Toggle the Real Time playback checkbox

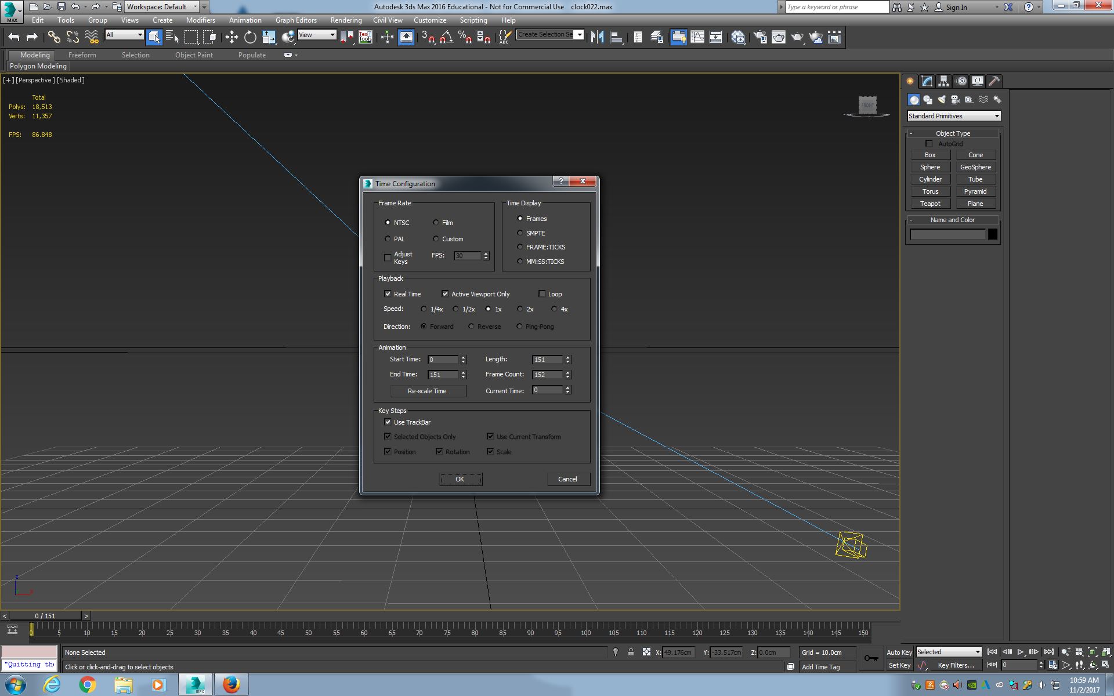[388, 293]
